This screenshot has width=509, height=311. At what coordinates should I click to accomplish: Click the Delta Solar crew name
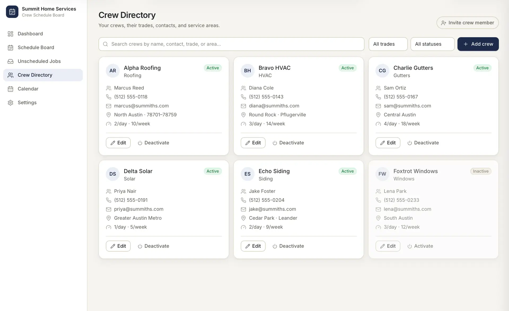(138, 171)
